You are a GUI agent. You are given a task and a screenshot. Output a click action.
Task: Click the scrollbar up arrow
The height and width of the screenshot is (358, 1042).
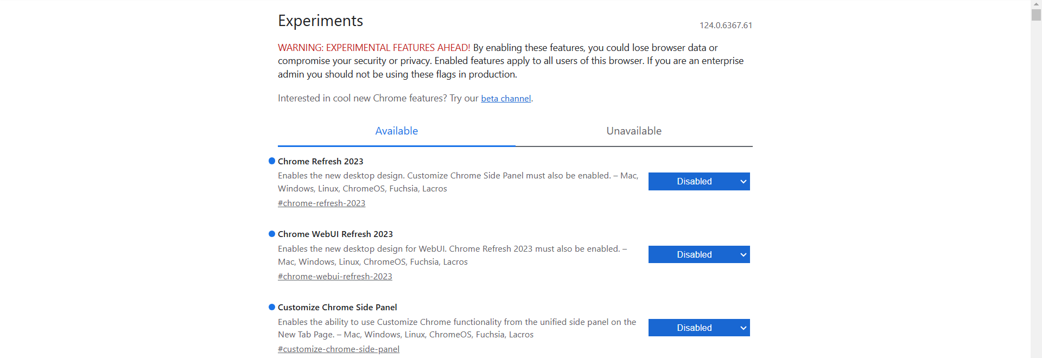1036,3
